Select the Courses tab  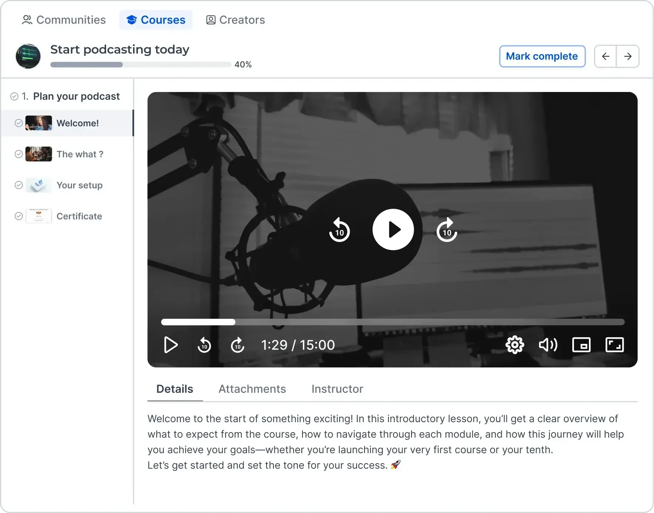click(x=156, y=20)
